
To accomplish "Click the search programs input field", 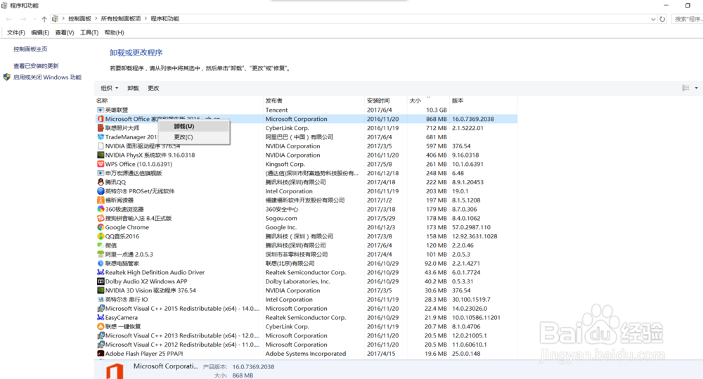I will pyautogui.click(x=688, y=19).
